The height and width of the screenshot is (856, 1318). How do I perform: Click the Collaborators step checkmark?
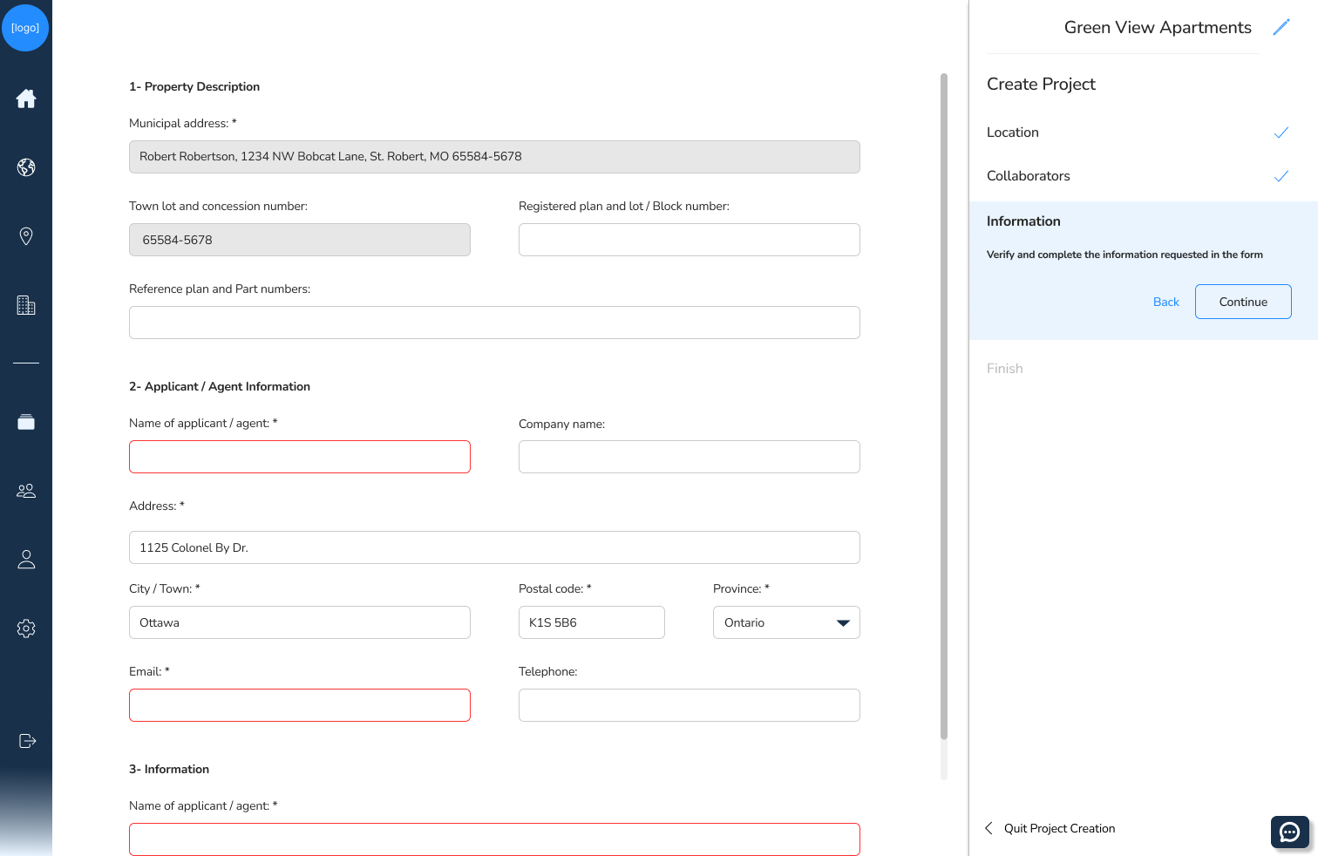[x=1281, y=176]
